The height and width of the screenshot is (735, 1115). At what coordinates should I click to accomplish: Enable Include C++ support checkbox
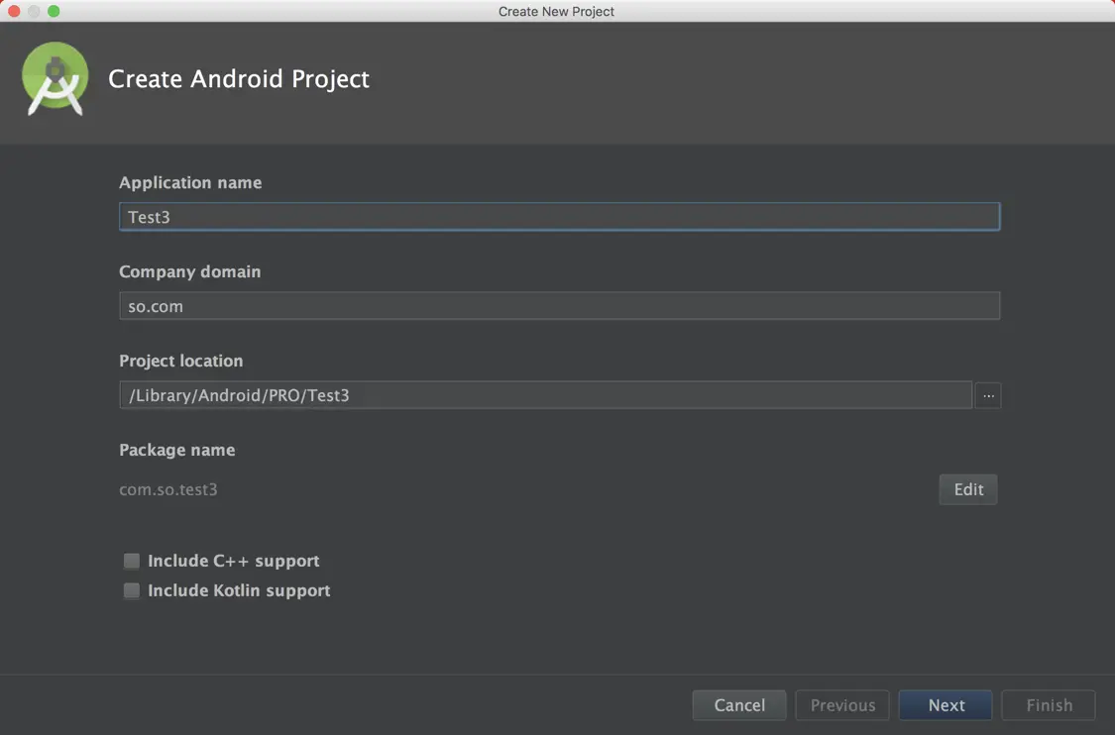click(x=132, y=561)
